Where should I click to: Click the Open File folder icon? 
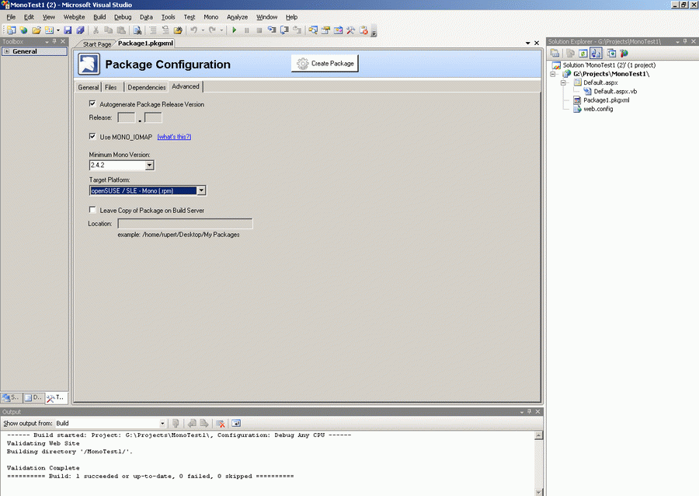(x=36, y=30)
